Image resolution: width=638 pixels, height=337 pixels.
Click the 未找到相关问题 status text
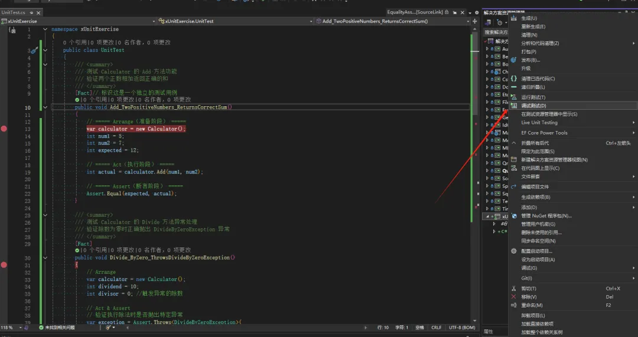[60, 328]
